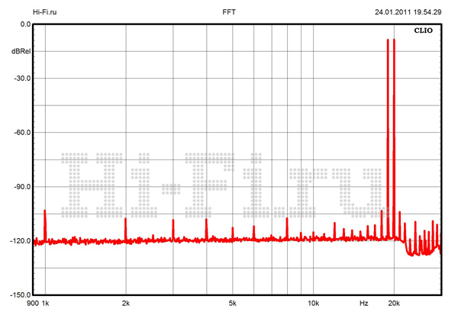Click the CLIO logo in the chart corner

(x=424, y=32)
